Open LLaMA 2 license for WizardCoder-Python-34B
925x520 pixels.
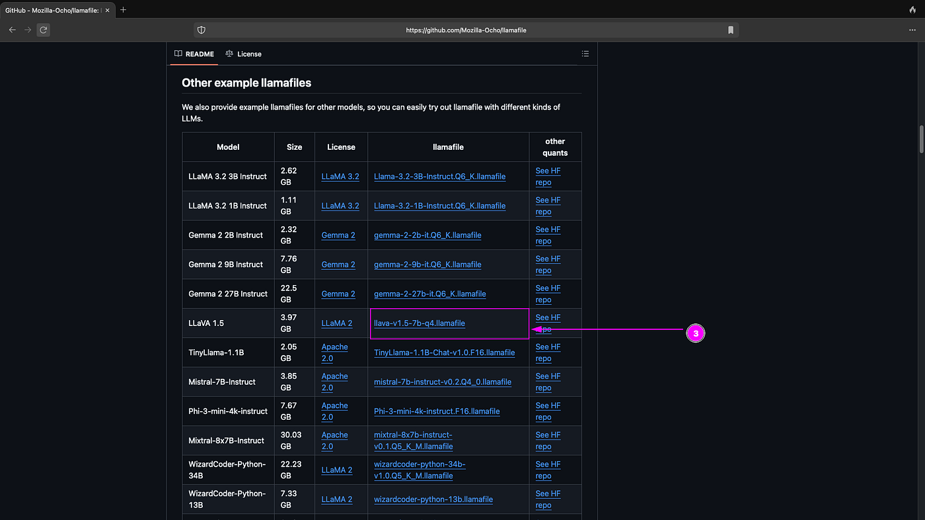(x=337, y=470)
